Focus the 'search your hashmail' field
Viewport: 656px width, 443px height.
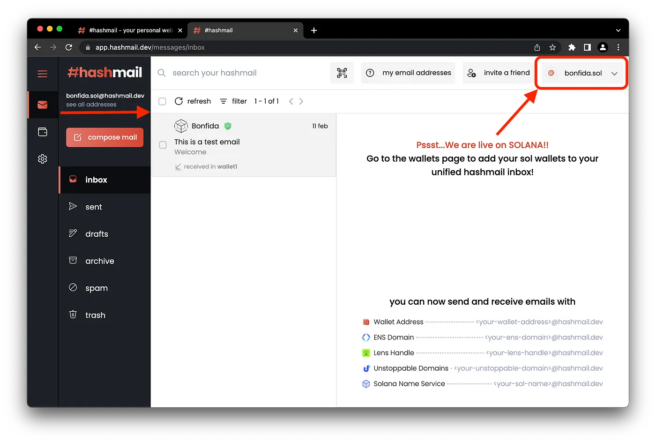pyautogui.click(x=215, y=73)
